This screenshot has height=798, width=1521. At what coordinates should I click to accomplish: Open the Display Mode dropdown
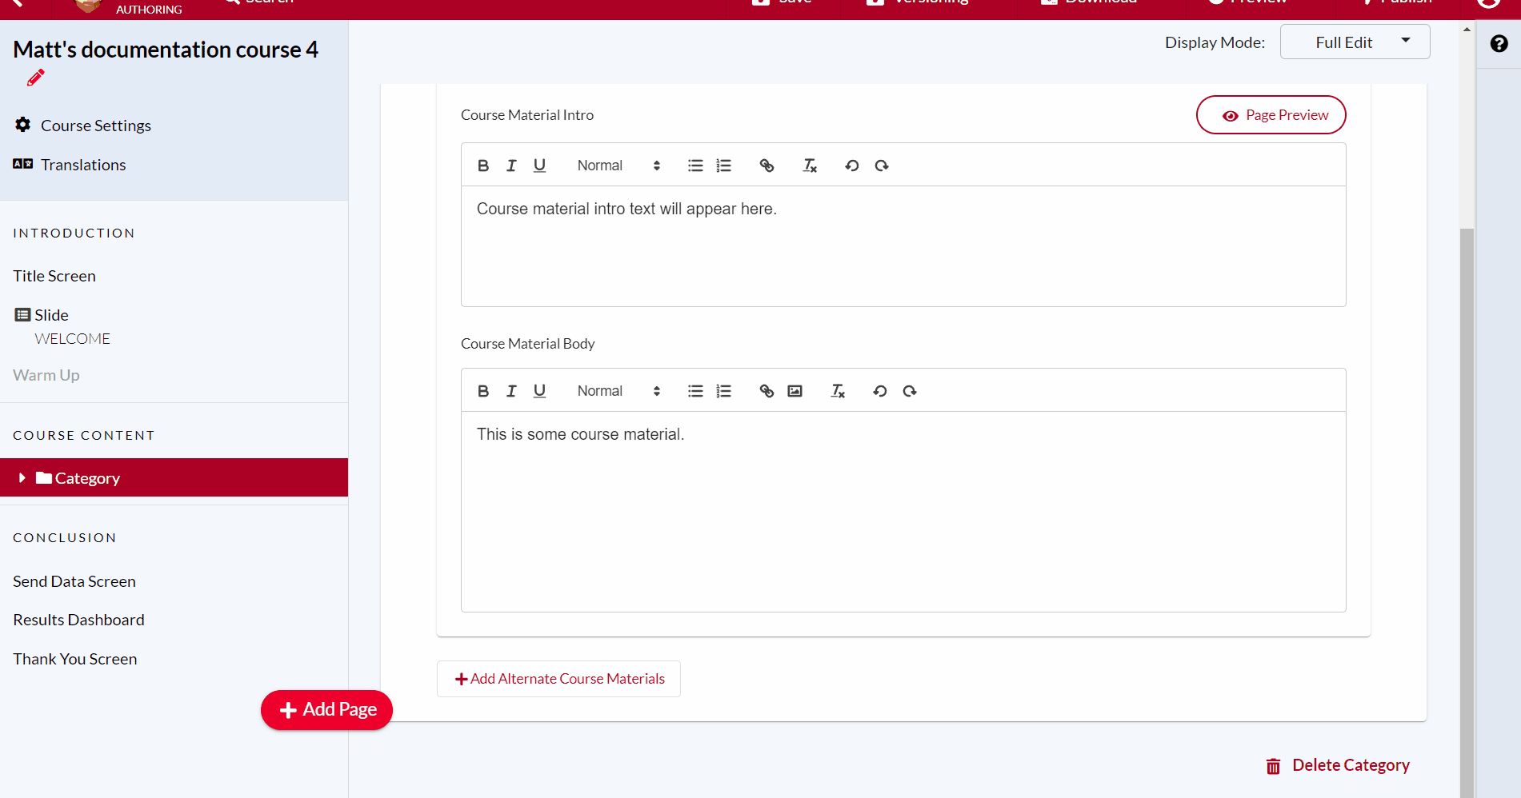pyautogui.click(x=1355, y=42)
